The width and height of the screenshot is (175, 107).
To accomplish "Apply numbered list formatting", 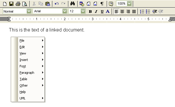I will (x=142, y=11).
